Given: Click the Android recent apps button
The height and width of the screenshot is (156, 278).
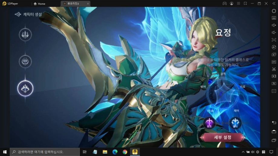Looking at the screenshot, I should click(x=274, y=140).
